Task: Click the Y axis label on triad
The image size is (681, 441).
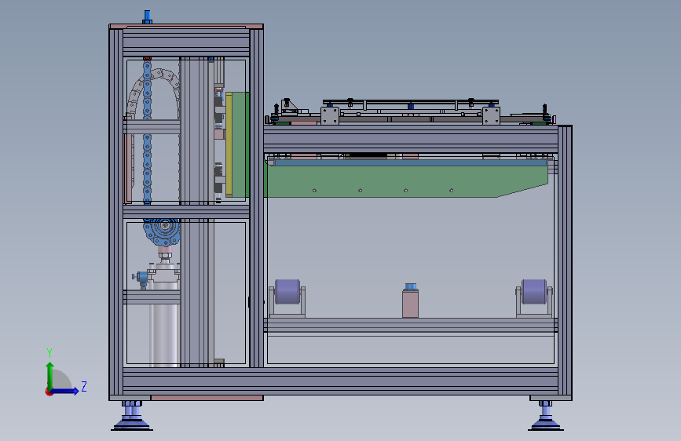Action: [x=49, y=353]
